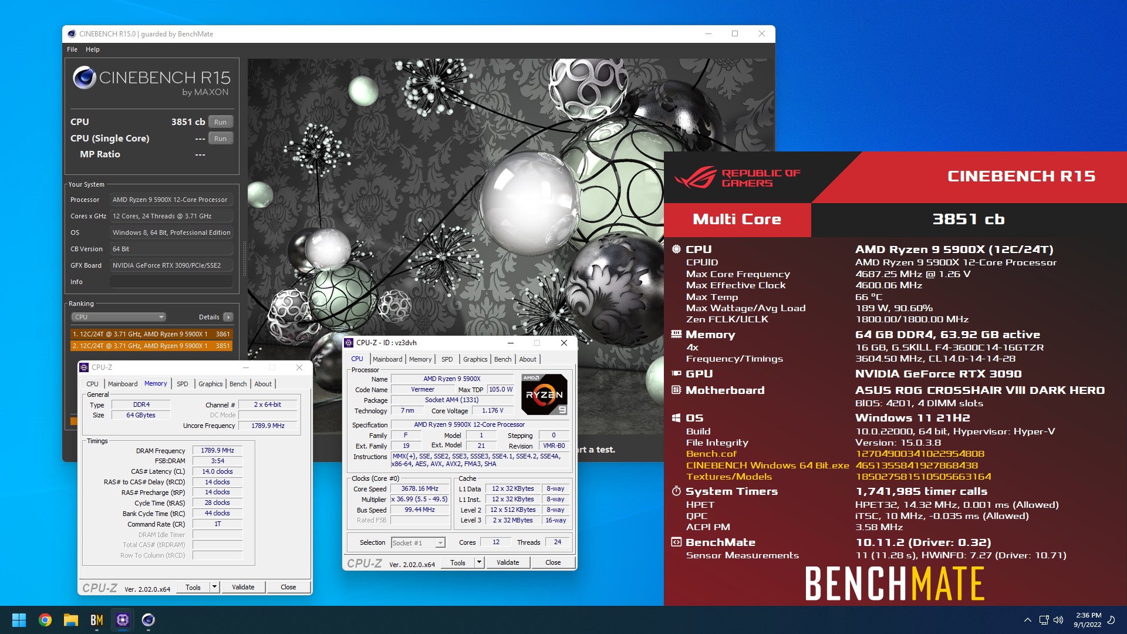The width and height of the screenshot is (1127, 634).
Task: Click Close button in Memory CPU-Z window
Action: (x=288, y=587)
